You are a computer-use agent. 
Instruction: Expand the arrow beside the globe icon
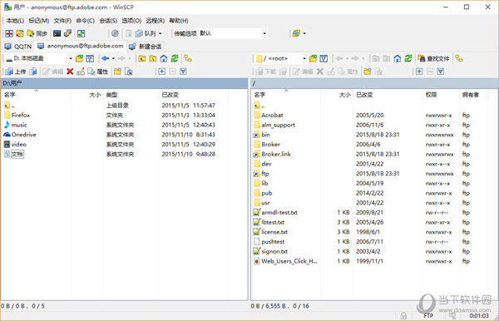tap(304, 33)
